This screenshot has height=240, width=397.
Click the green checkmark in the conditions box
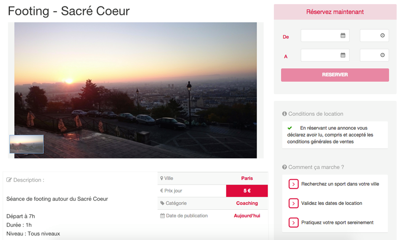click(290, 128)
